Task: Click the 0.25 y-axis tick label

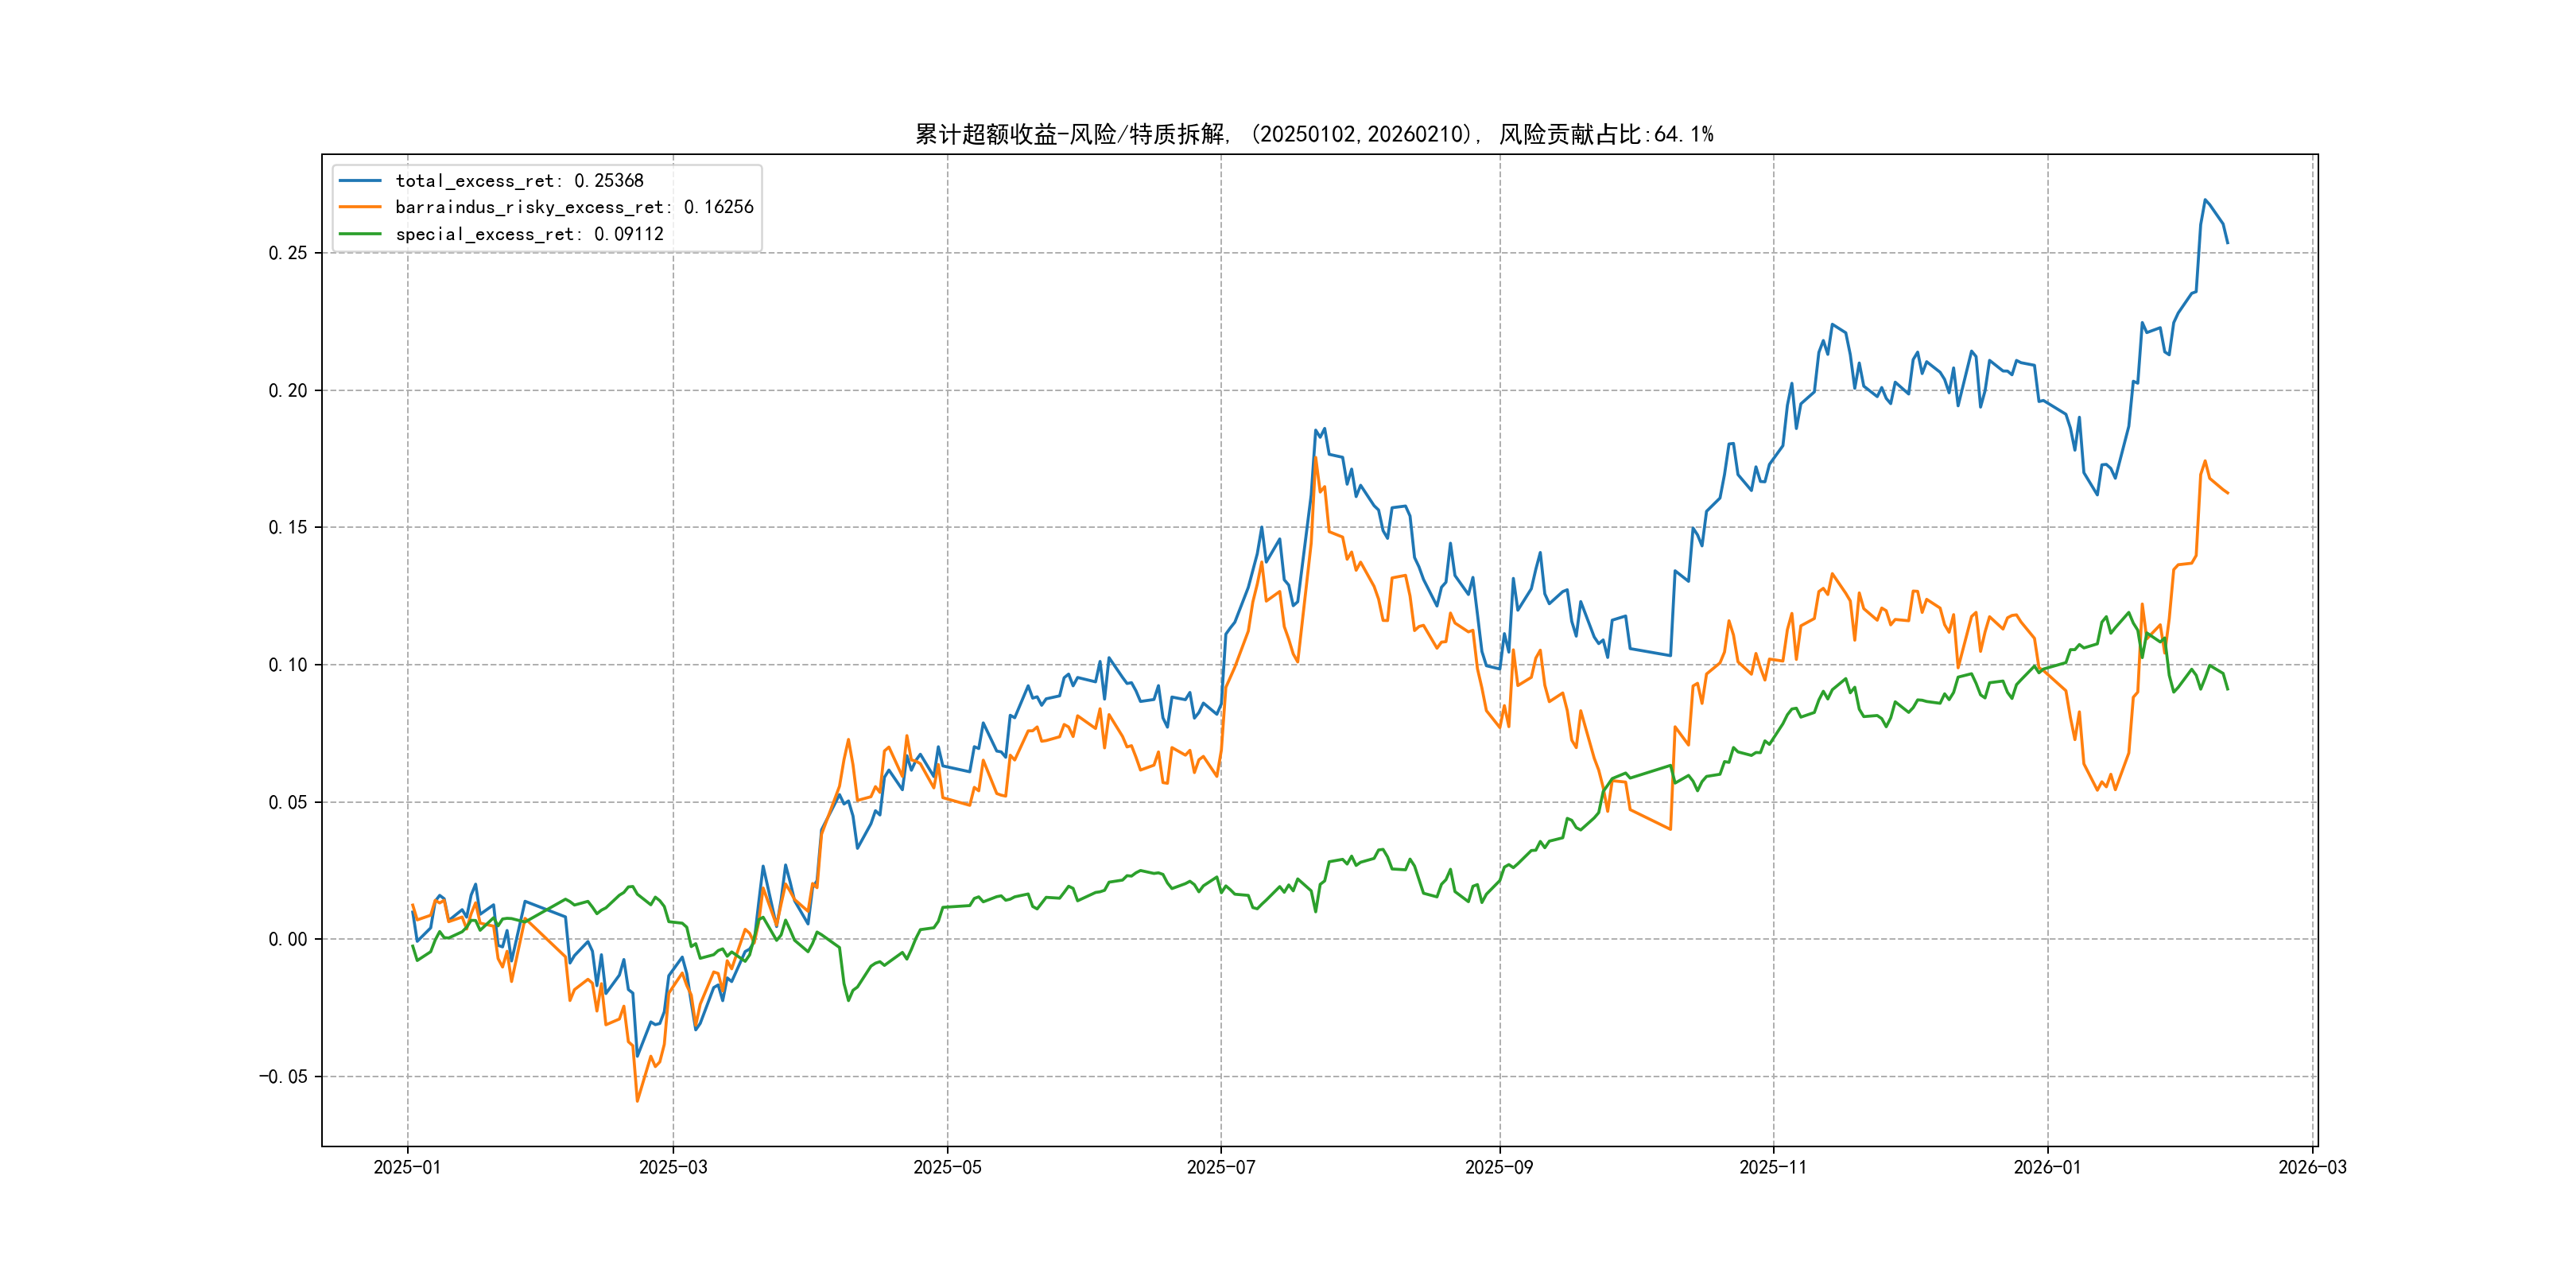Action: click(x=288, y=253)
